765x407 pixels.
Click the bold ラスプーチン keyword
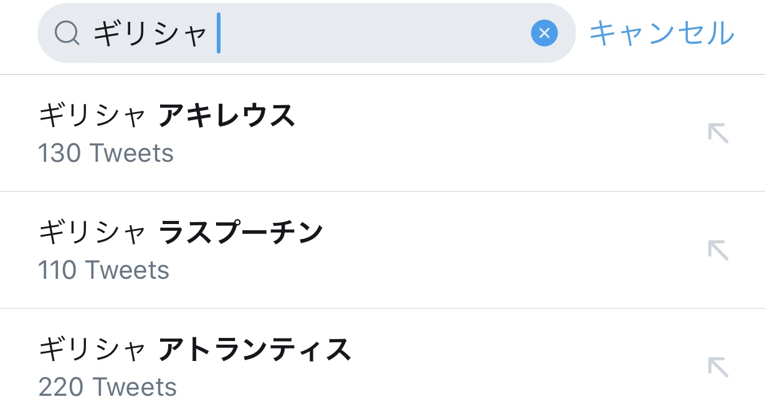[x=241, y=233]
